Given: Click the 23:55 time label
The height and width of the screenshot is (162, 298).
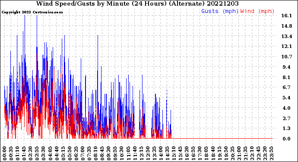Looking at the screenshot, I should [271, 153].
